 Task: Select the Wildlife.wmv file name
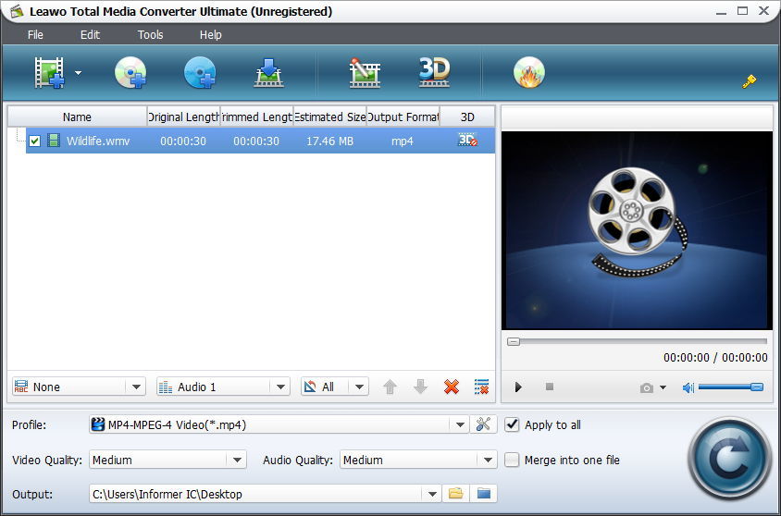[x=98, y=141]
